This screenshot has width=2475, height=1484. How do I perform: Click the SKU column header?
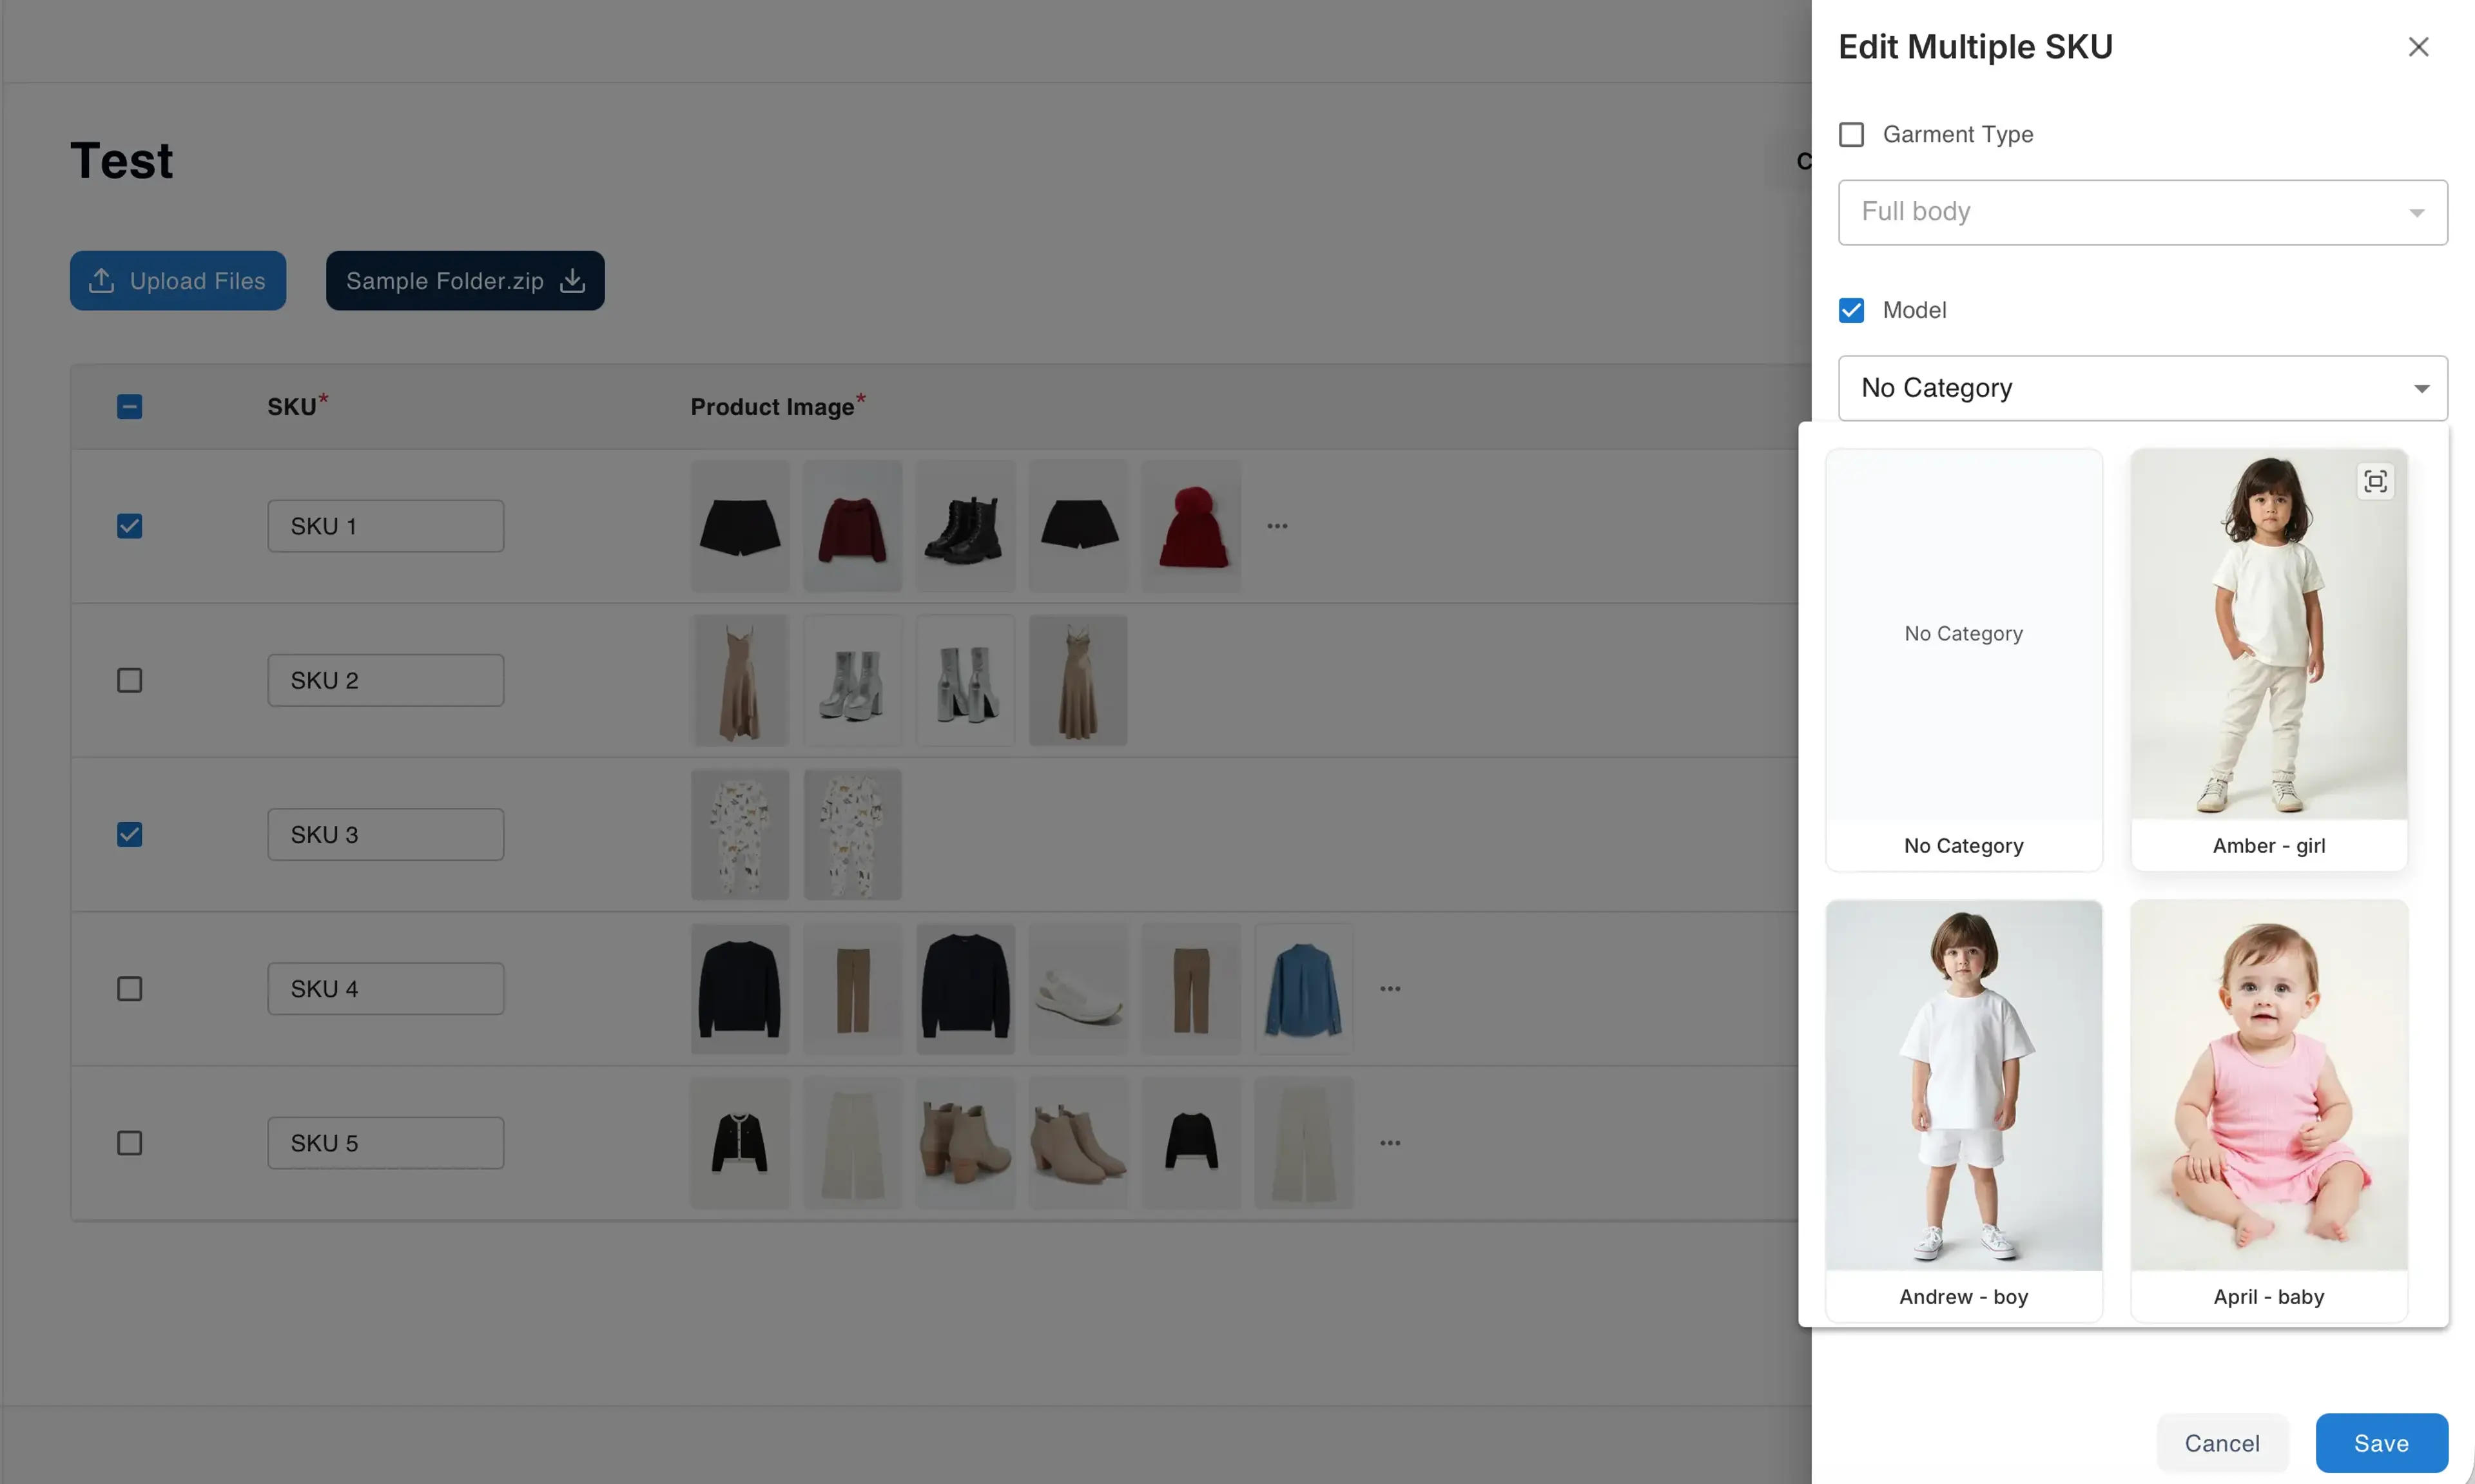[x=297, y=406]
